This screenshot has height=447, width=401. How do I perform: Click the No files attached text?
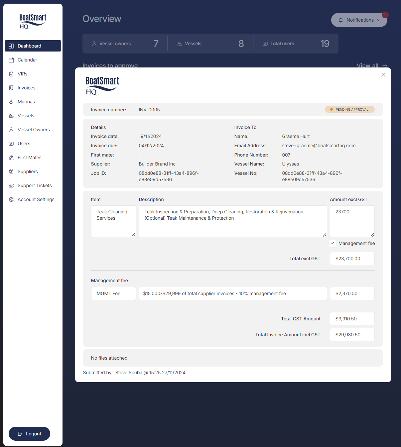click(x=109, y=358)
